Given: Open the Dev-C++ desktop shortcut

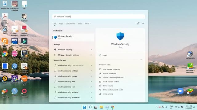Looking at the screenshot, I should (14, 42).
